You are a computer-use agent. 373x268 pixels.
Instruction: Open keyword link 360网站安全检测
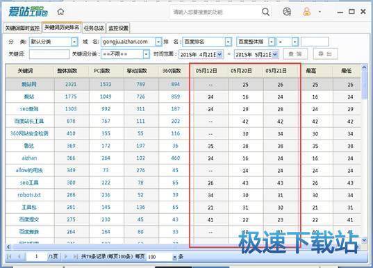29,133
